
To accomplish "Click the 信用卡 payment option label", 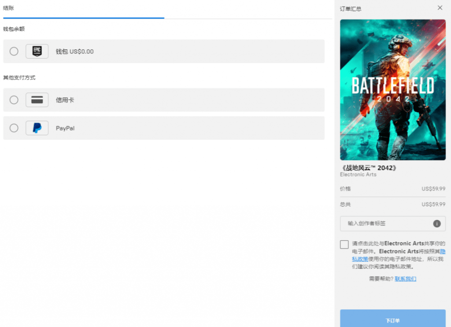I will (65, 100).
